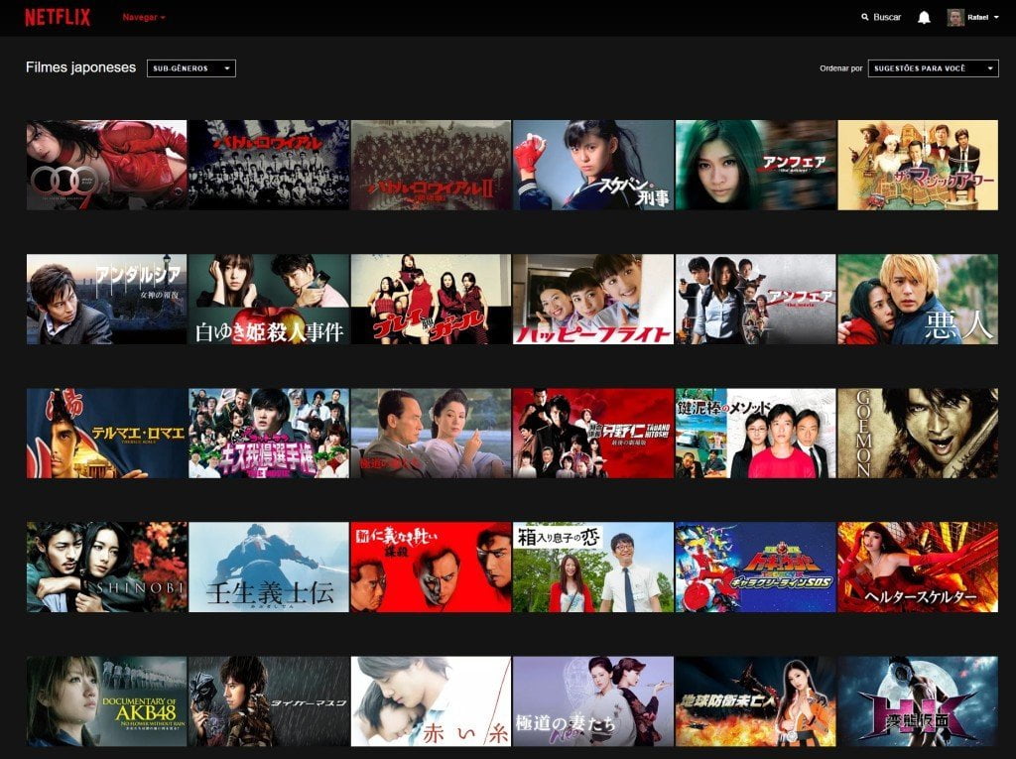Viewport: 1016px width, 759px height.
Task: Open the Play Girl movie thumbnail
Action: (x=431, y=299)
